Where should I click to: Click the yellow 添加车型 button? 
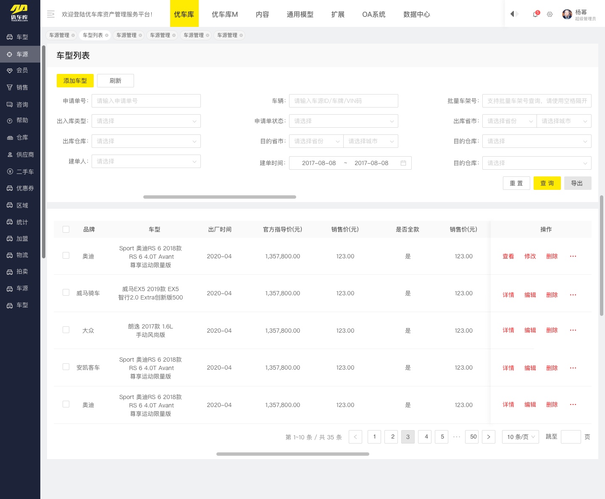[x=75, y=81]
